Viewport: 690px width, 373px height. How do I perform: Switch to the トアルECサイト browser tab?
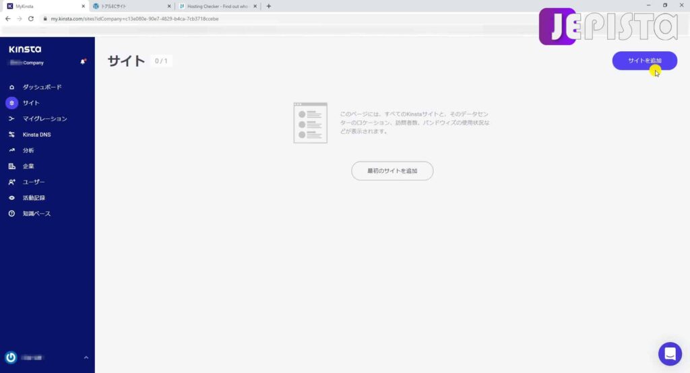(x=131, y=6)
